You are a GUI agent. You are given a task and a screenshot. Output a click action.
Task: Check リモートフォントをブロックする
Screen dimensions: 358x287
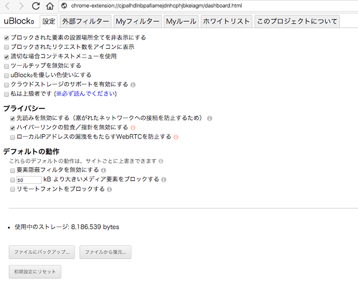[13, 190]
